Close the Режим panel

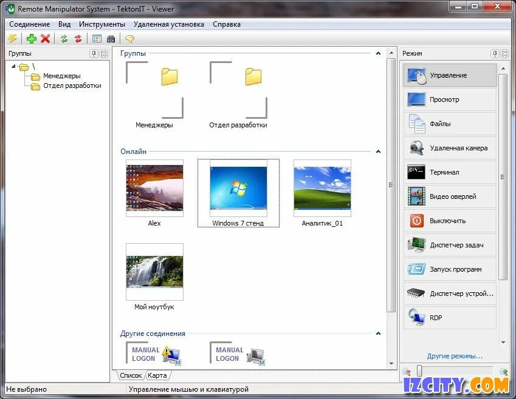pos(504,53)
